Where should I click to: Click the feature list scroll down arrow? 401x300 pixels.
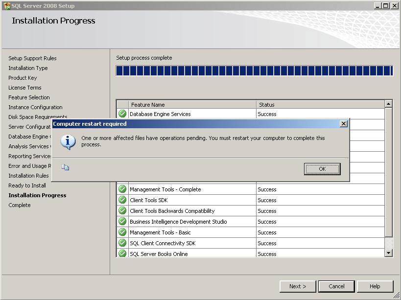(x=388, y=253)
